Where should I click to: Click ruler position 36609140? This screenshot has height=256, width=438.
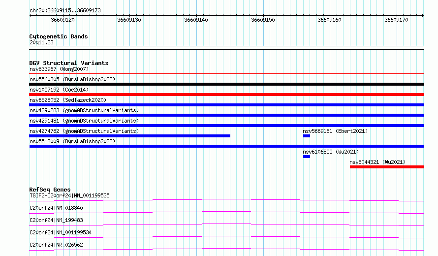click(x=196, y=20)
